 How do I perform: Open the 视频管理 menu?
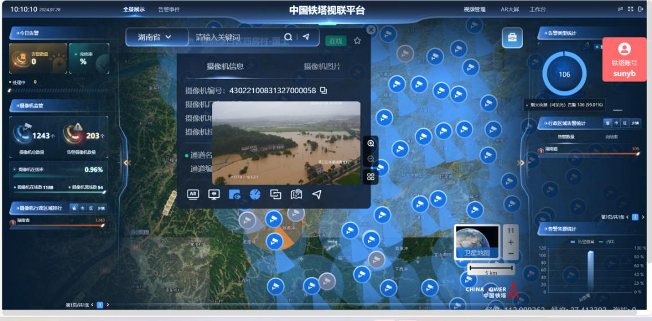[x=474, y=10]
